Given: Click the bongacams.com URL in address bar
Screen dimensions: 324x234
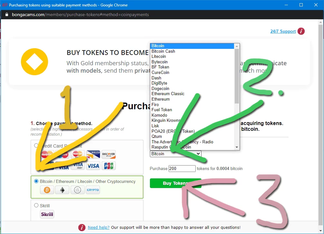Looking at the screenshot, I should 80,15.
